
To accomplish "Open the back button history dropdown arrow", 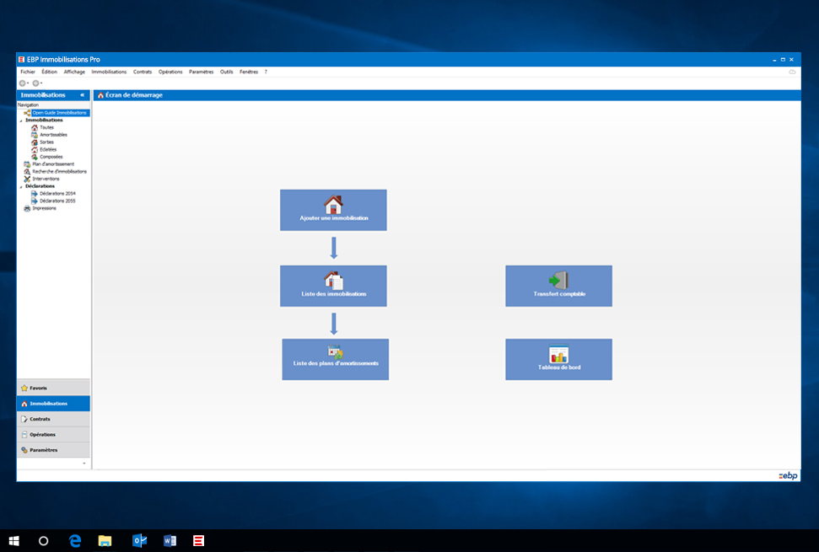I will tap(28, 83).
